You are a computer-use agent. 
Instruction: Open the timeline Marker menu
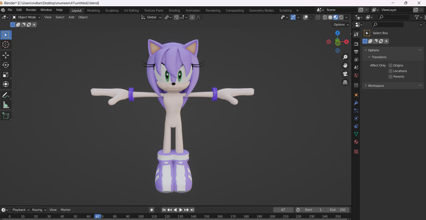pos(66,210)
